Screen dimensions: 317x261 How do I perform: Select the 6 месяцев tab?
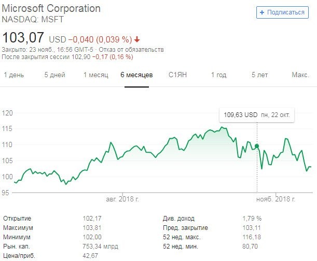point(136,75)
